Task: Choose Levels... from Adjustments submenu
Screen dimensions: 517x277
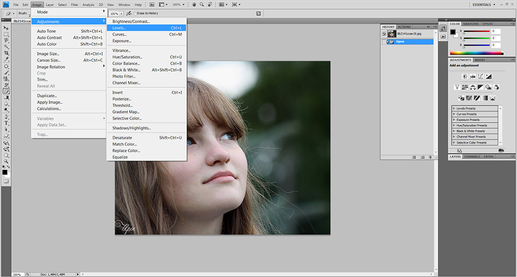Action: tap(146, 28)
